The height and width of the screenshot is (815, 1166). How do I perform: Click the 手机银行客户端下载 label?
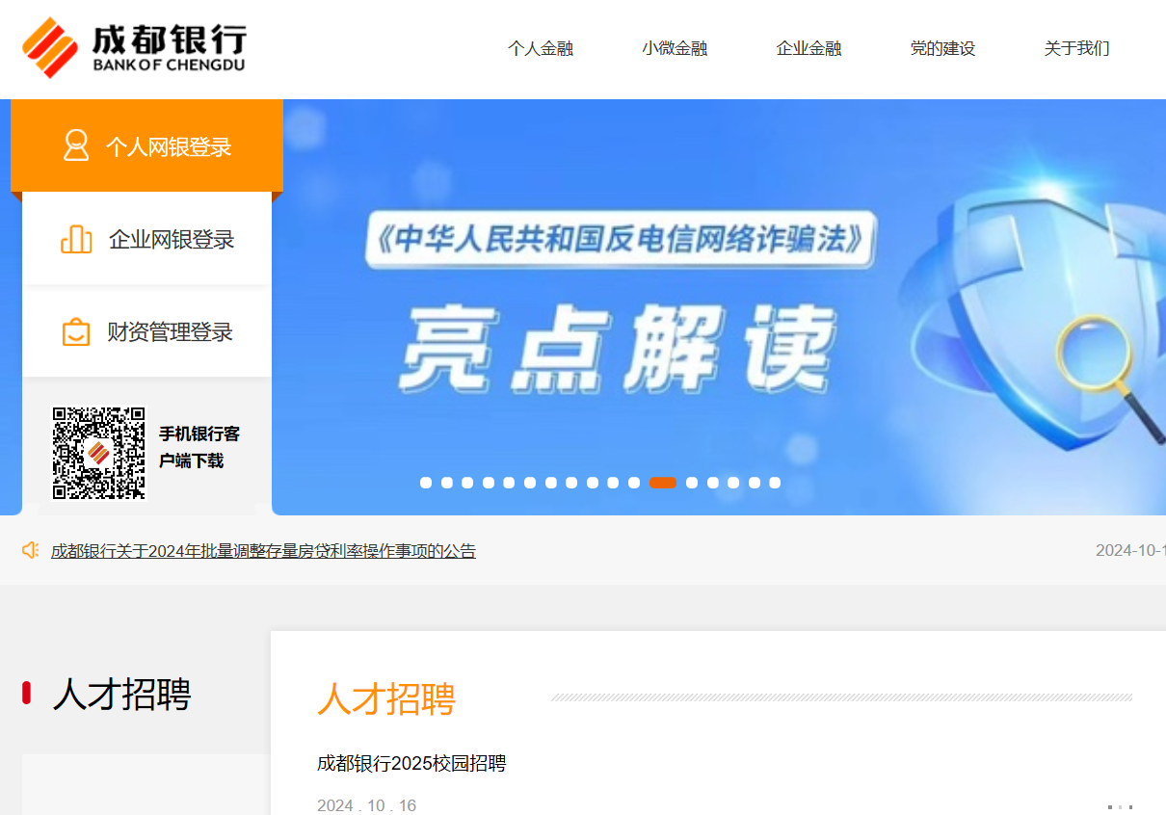[199, 447]
